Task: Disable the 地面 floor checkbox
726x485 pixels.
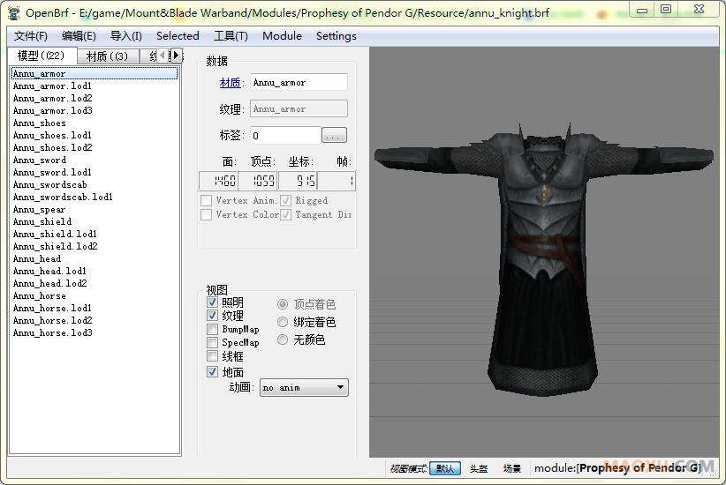Action: [212, 372]
